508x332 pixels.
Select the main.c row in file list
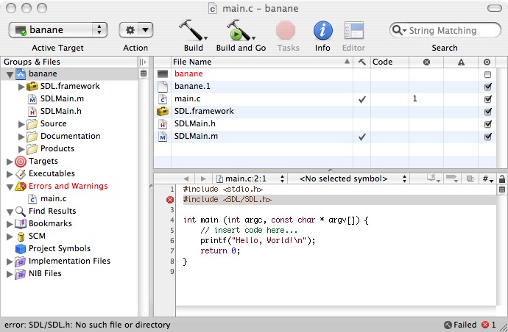(x=325, y=99)
